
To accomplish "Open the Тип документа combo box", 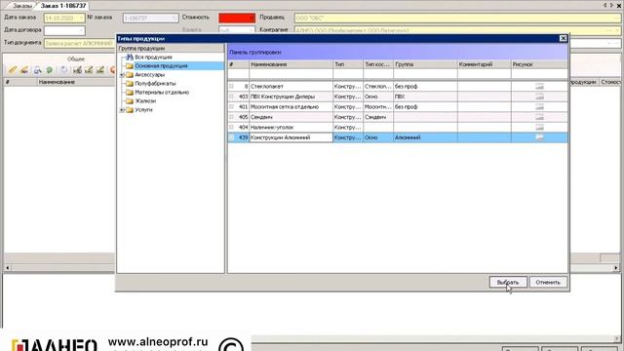I will 79,43.
